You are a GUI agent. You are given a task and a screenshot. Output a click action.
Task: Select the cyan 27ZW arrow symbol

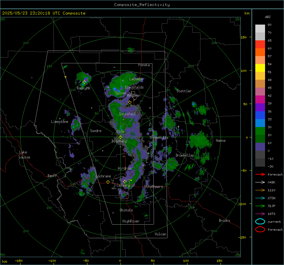click(x=260, y=198)
